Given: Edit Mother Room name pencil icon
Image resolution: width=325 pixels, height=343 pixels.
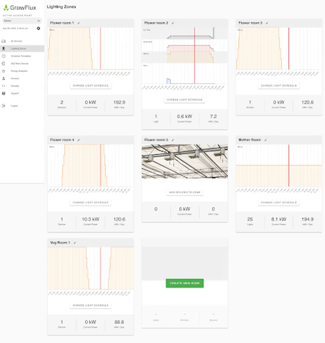Looking at the screenshot, I should [x=265, y=140].
